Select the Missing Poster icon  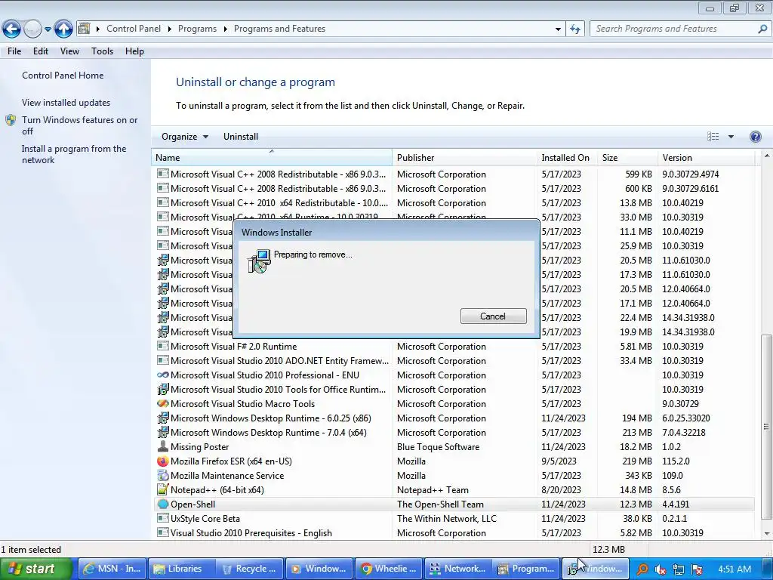coord(163,446)
